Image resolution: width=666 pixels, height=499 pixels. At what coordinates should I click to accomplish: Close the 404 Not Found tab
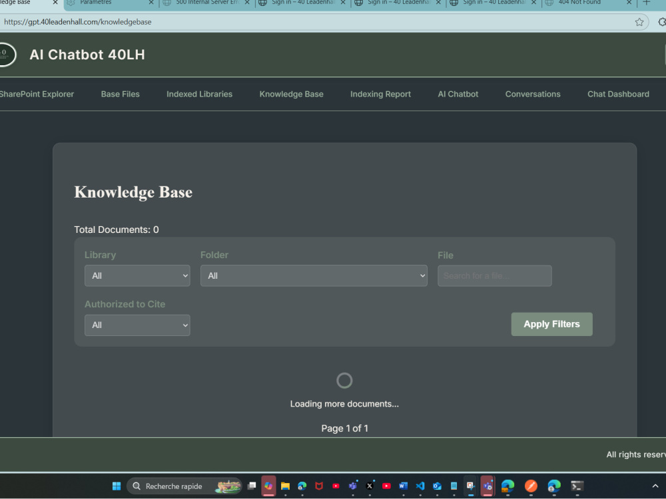pos(629,3)
